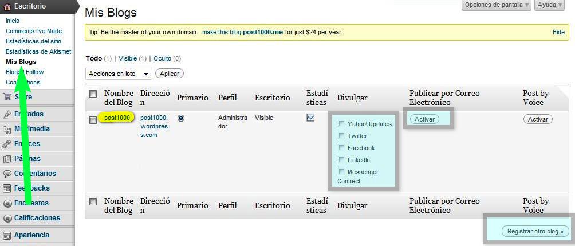
Task: Hide the domain tip banner
Action: [x=558, y=33]
